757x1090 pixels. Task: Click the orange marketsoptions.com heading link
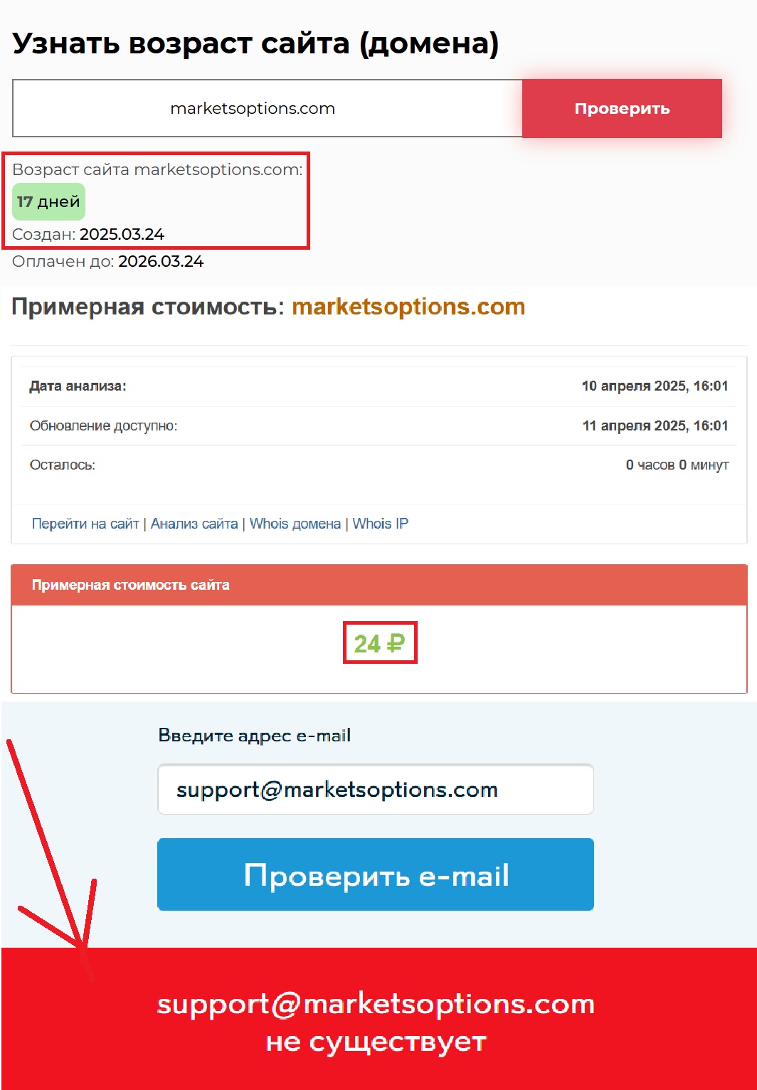408,307
